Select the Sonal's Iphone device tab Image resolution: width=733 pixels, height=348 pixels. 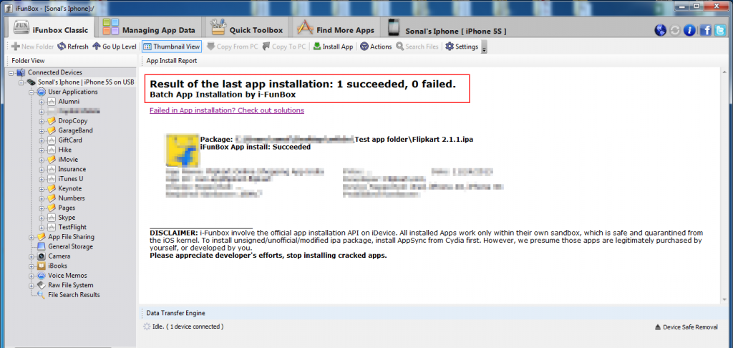coord(447,29)
